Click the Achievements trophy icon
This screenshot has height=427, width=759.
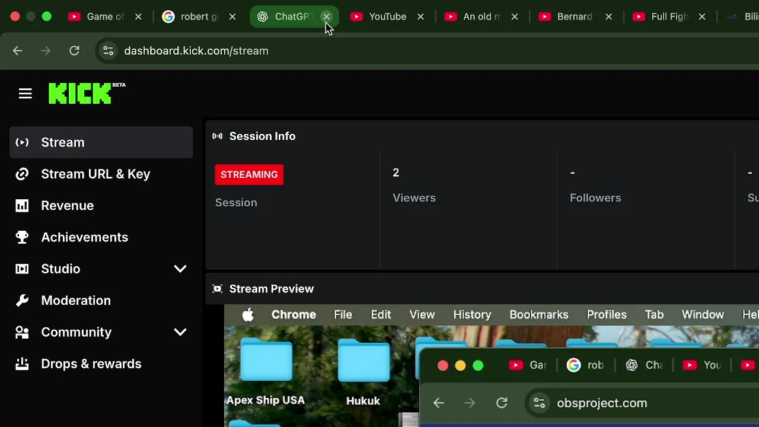coord(22,237)
